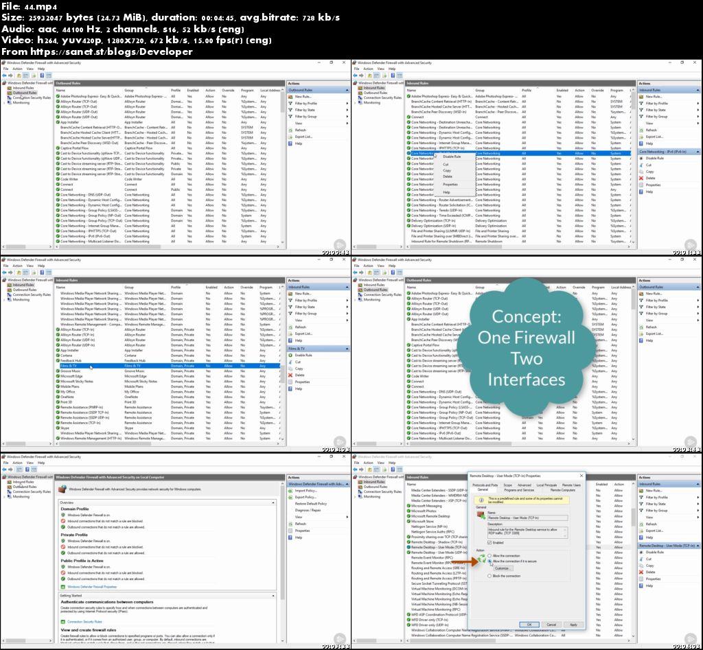The width and height of the screenshot is (703, 650).
Task: Click Cancel in Remote Desktop Properties dialog
Action: (551, 625)
